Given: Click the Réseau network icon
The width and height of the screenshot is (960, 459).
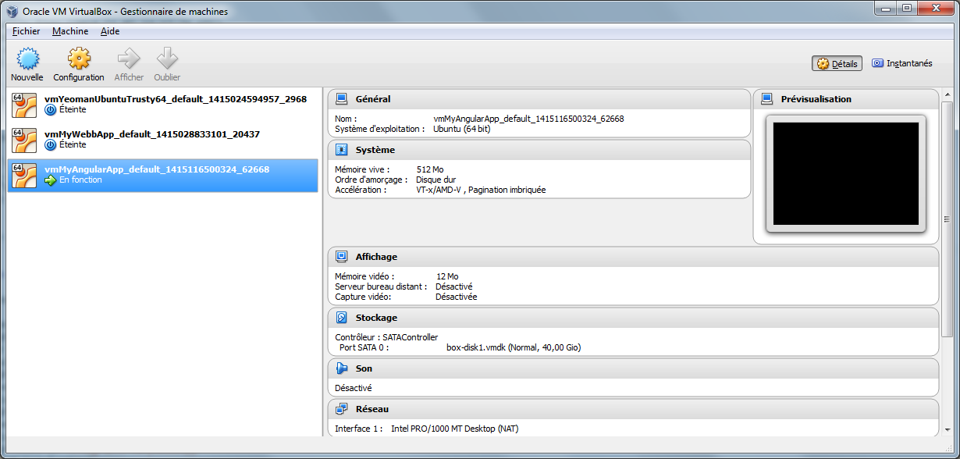Looking at the screenshot, I should point(341,409).
